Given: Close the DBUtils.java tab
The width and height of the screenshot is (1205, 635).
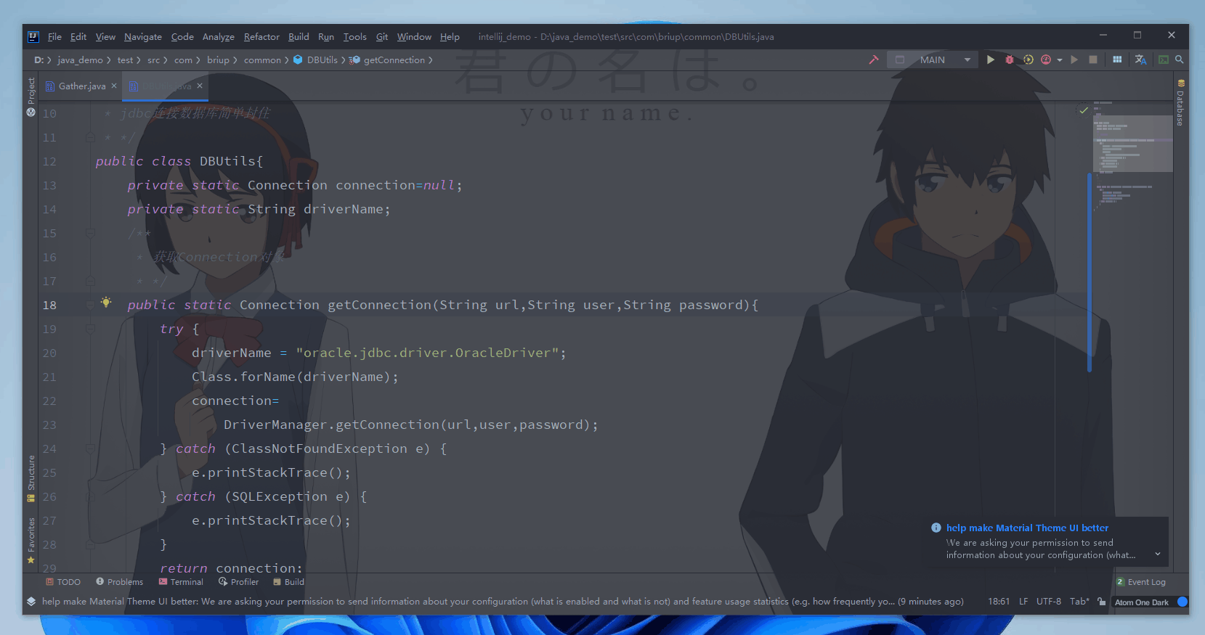Looking at the screenshot, I should 200,86.
